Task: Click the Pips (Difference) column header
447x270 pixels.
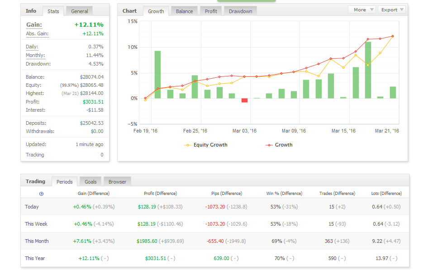Action: [x=227, y=193]
